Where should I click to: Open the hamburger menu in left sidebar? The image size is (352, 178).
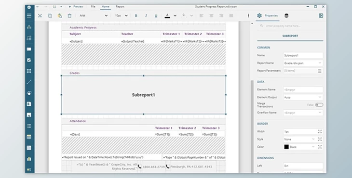click(29, 16)
